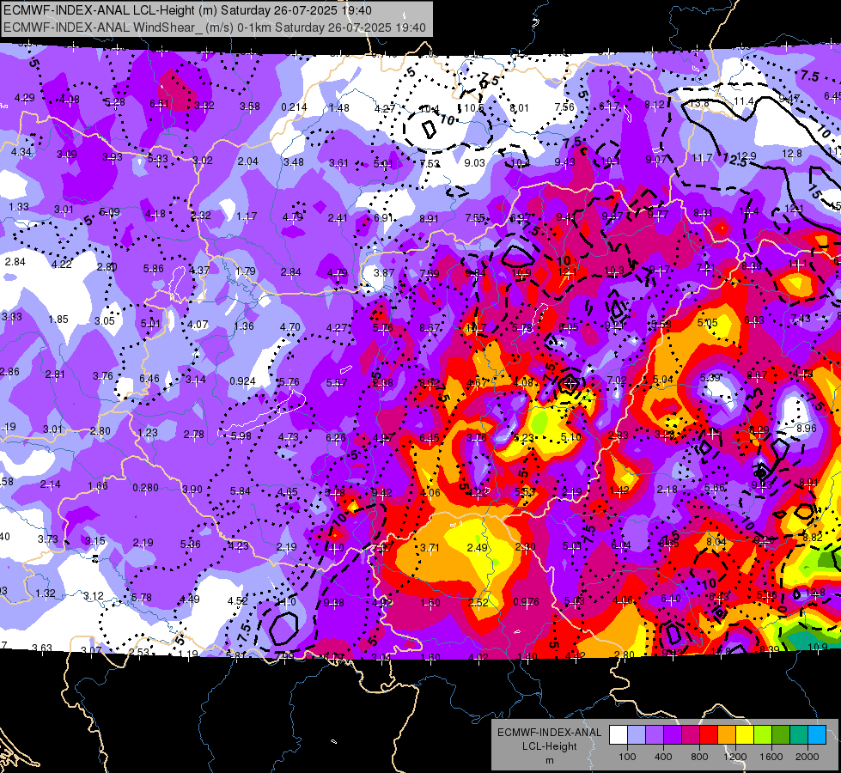Click the grid value 11.4
The width and height of the screenshot is (841, 773).
pyautogui.click(x=744, y=100)
